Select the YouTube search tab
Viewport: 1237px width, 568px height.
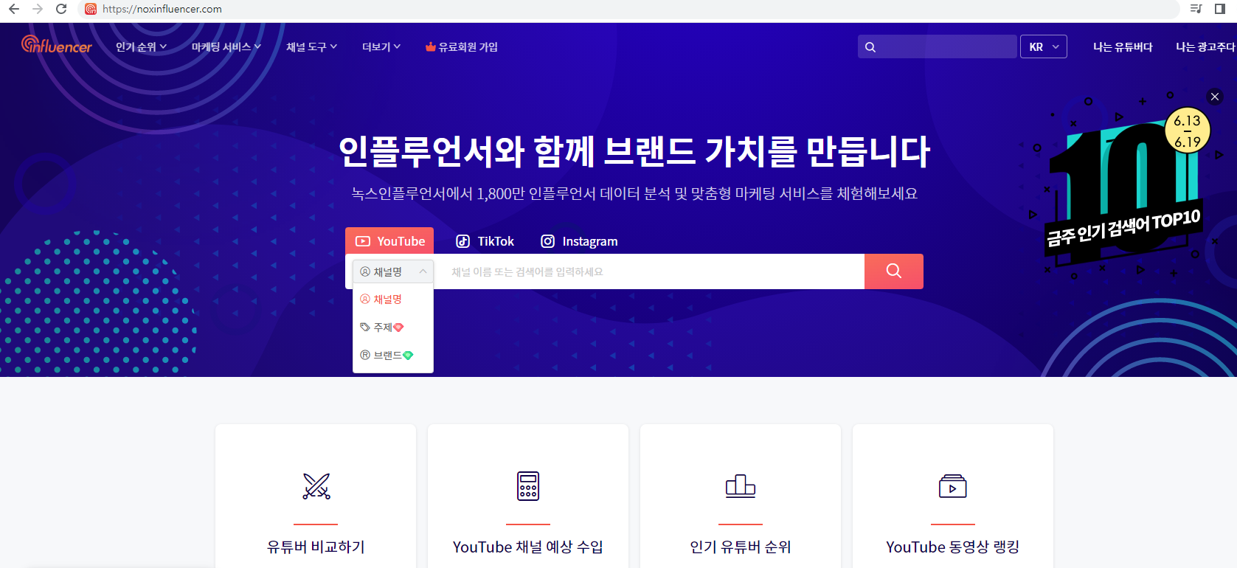click(x=389, y=241)
